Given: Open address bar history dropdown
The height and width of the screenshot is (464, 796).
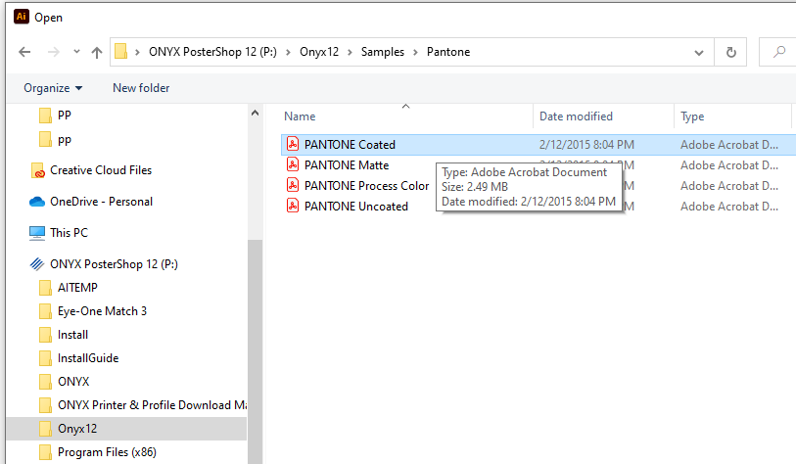Looking at the screenshot, I should coord(699,52).
